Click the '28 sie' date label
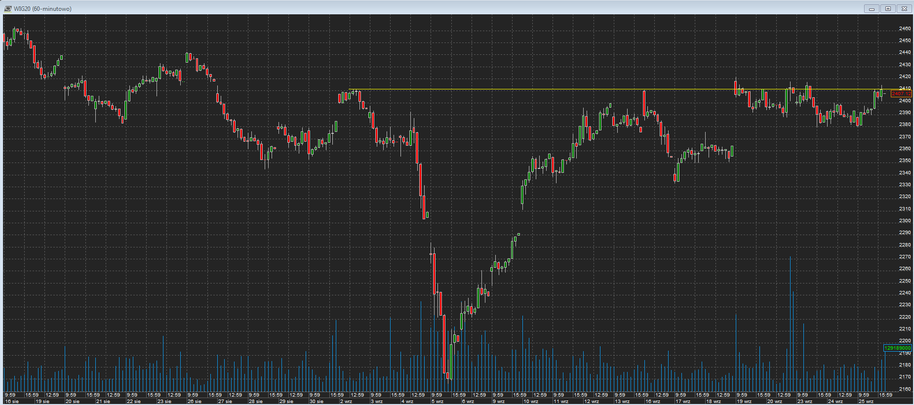Screen dimensions: 914x405 pyautogui.click(x=256, y=402)
